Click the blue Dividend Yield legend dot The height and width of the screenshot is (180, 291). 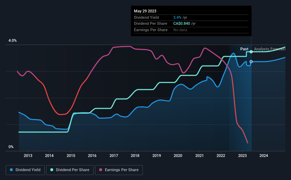[x=11, y=170]
